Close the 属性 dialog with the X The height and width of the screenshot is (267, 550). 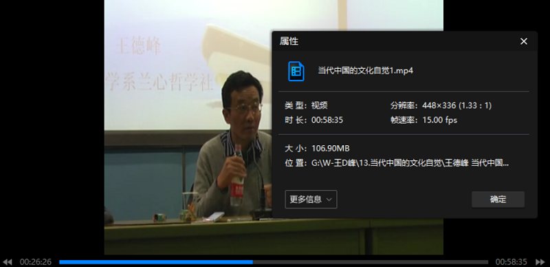tap(524, 41)
